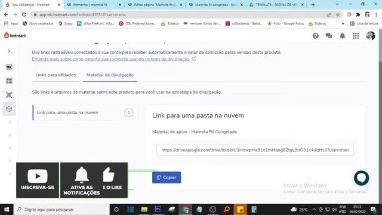
Task: Select Link para uma pasta na nuvem item
Action: 85,112
